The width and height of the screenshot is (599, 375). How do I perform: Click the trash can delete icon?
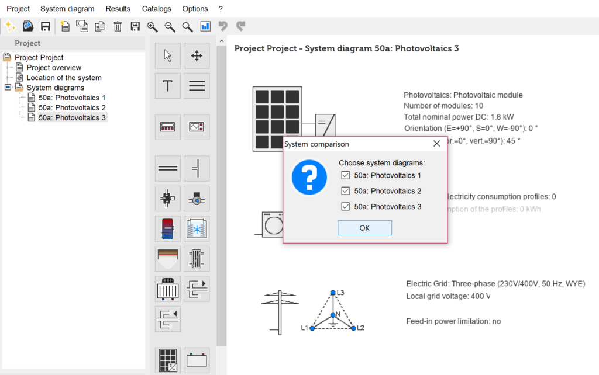pyautogui.click(x=118, y=26)
